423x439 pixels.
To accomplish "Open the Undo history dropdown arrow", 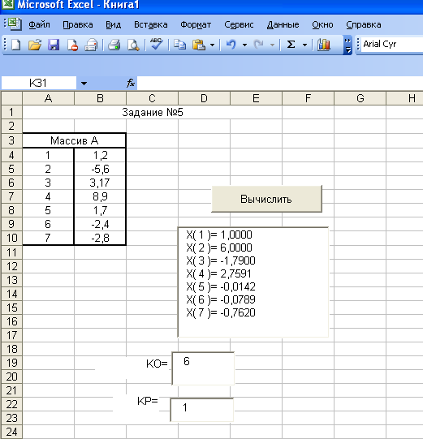I will click(x=244, y=45).
